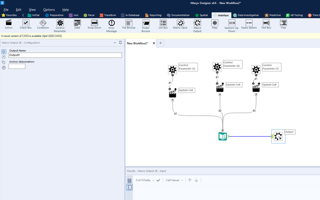Click Control Parameter (3) node on canvas
Image resolution: width=320 pixels, height=200 pixels.
coord(173,70)
